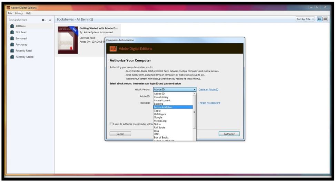Switch to list view icon

(x=325, y=19)
